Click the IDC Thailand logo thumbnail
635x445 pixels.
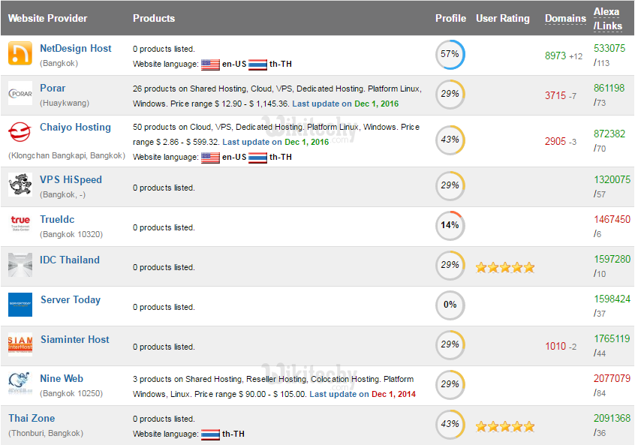coord(20,265)
